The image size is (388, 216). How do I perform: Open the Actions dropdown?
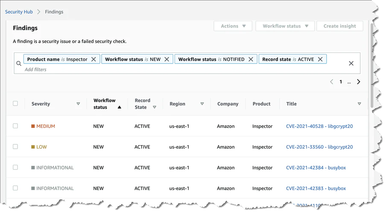233,26
